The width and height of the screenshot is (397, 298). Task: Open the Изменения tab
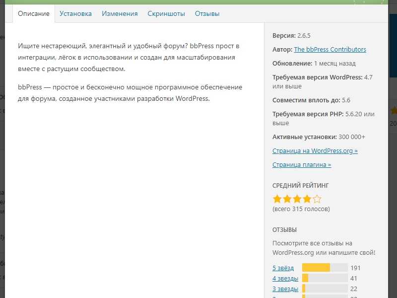(120, 14)
